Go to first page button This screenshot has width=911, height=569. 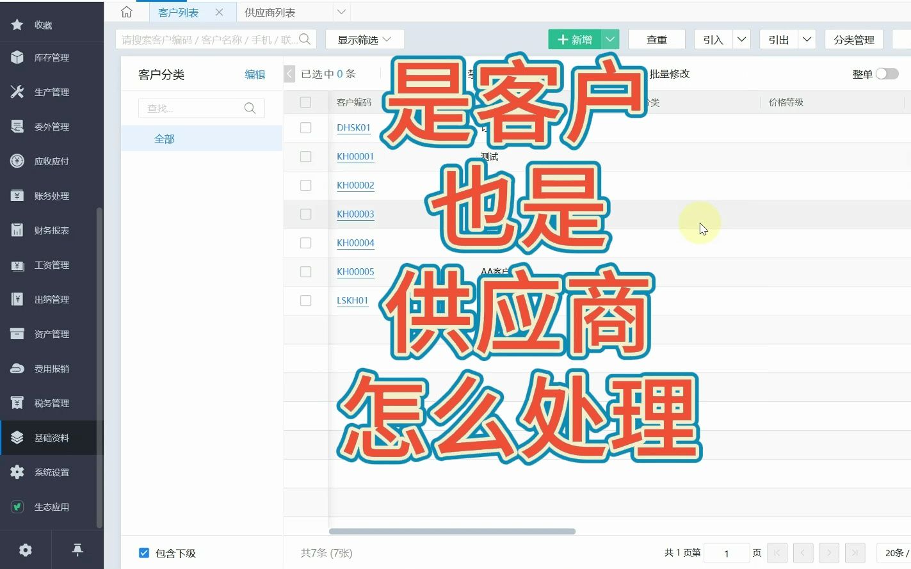[x=777, y=553]
